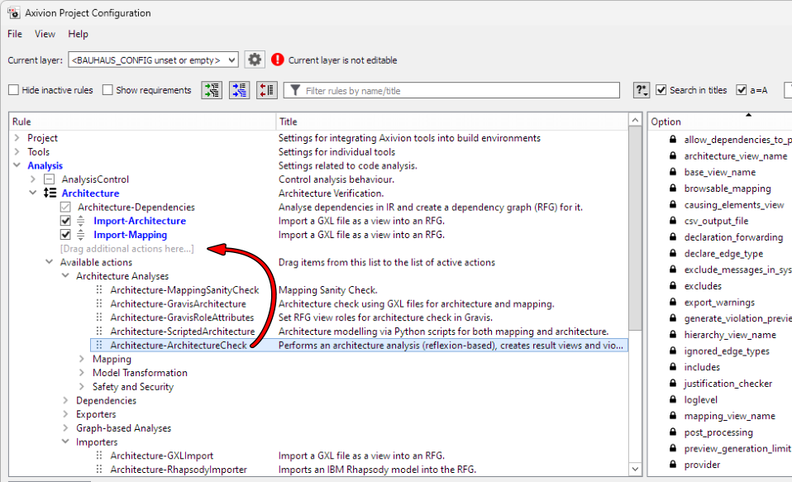The width and height of the screenshot is (792, 482).
Task: Uncheck the Import-Architecture checkbox
Action: [x=65, y=221]
